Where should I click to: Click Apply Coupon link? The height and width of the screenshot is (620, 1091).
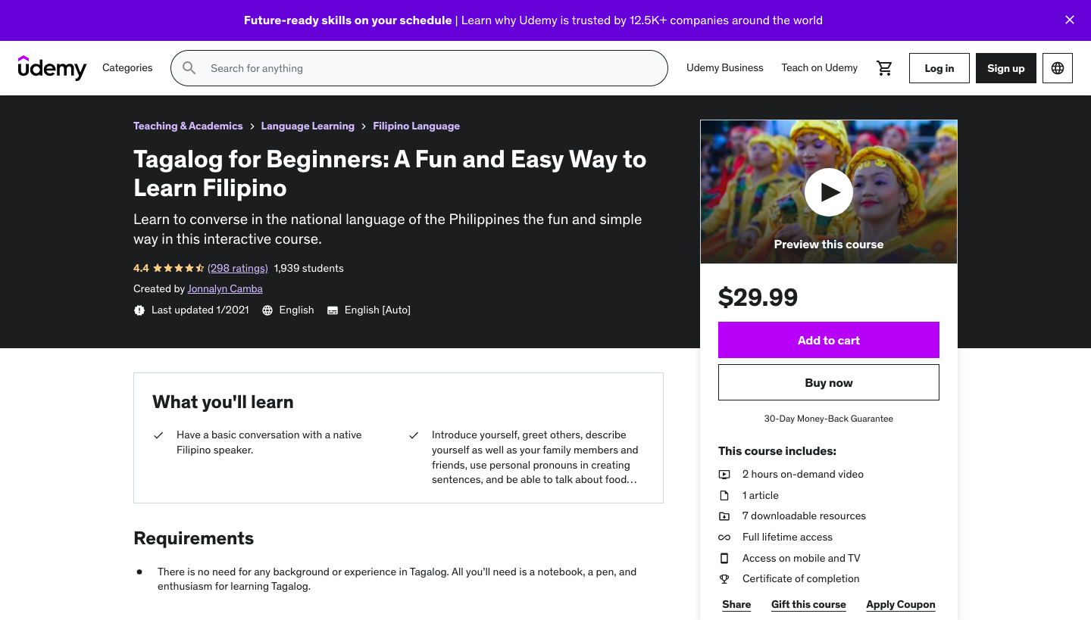click(900, 604)
